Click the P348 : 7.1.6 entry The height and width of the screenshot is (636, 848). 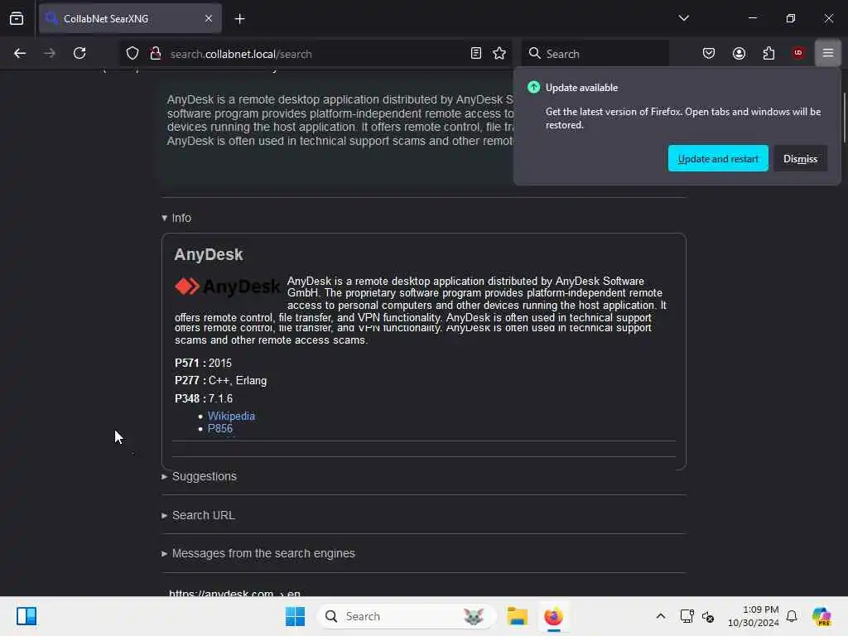point(204,398)
